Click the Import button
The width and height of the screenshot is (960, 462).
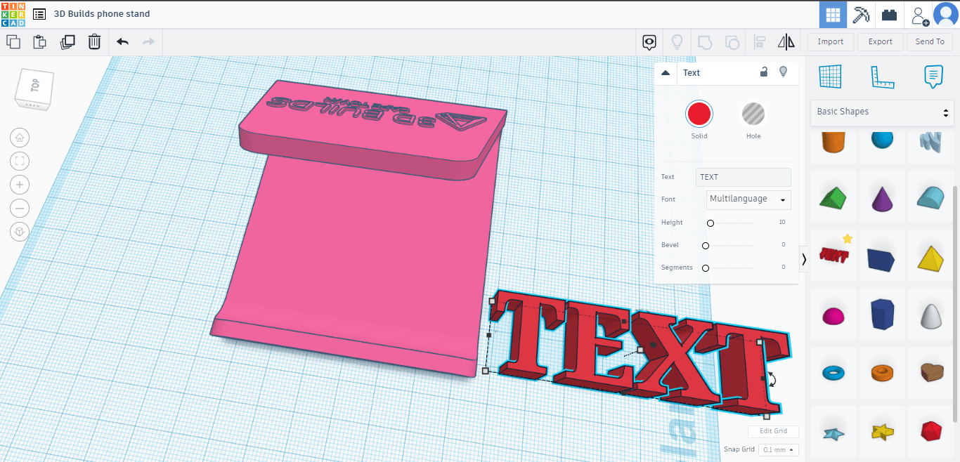pyautogui.click(x=830, y=42)
